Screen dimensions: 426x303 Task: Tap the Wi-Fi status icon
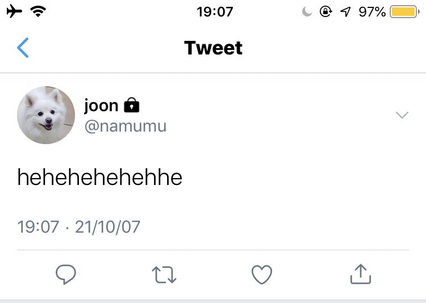coord(38,11)
